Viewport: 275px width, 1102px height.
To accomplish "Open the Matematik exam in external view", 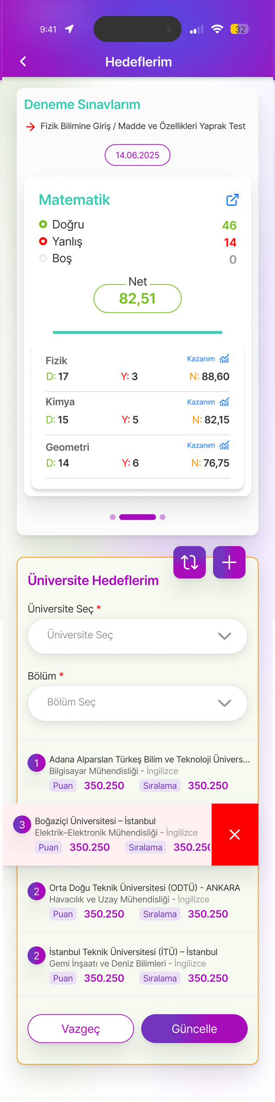I will (x=232, y=200).
